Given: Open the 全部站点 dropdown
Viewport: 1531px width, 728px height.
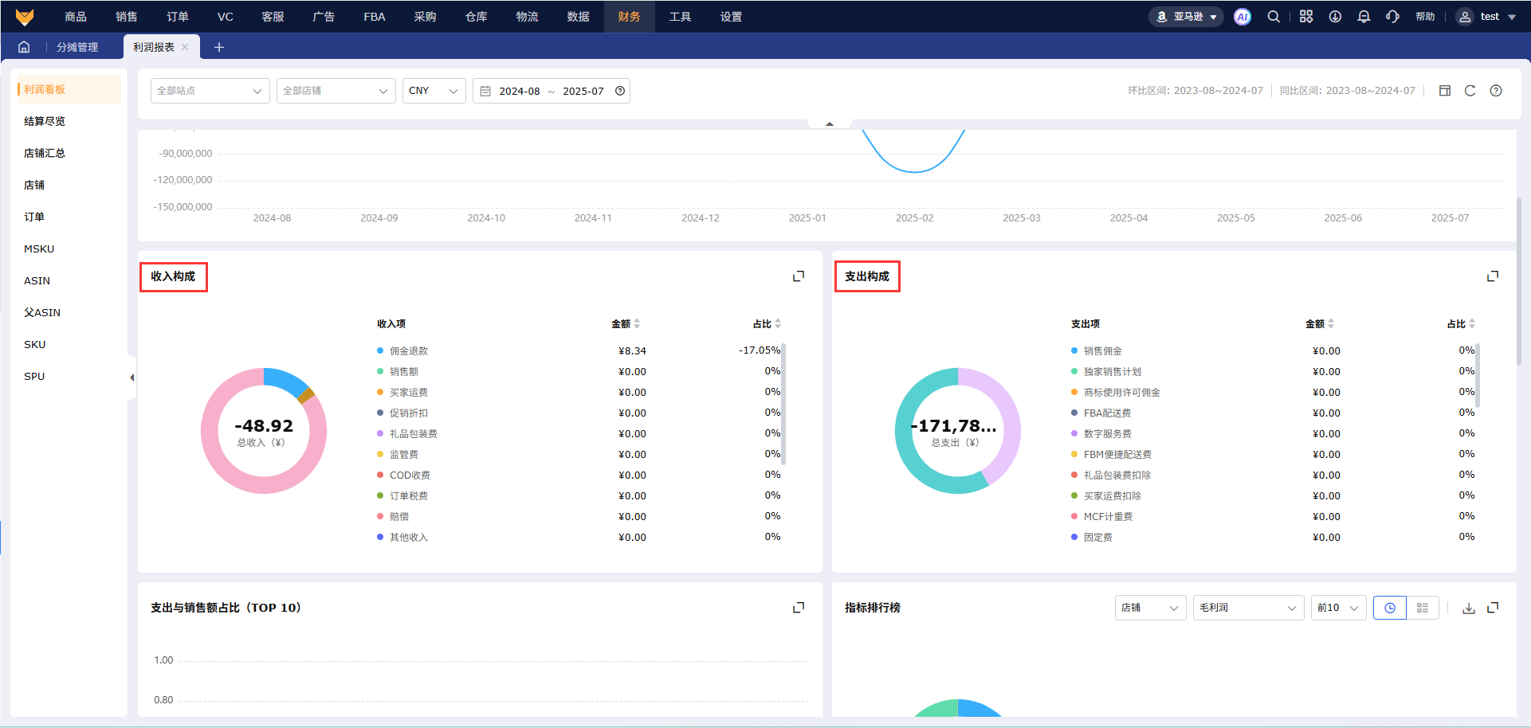Looking at the screenshot, I should click(x=210, y=91).
